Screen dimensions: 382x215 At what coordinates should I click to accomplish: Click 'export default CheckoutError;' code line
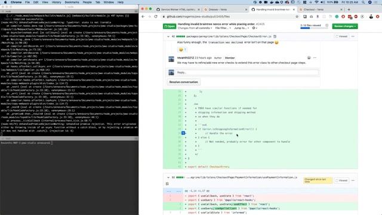208,167
